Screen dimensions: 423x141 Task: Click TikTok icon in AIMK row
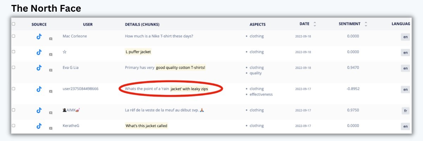[39, 110]
